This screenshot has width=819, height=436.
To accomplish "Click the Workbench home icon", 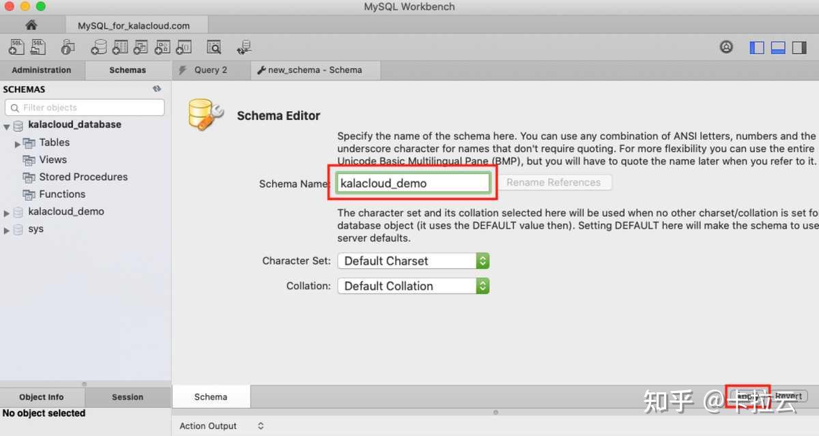I will pos(31,25).
